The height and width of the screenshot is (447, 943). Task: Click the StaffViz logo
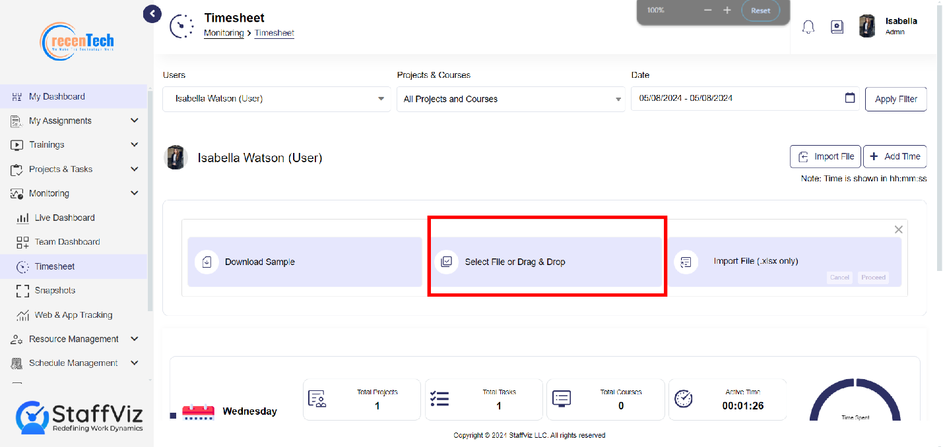pyautogui.click(x=79, y=417)
